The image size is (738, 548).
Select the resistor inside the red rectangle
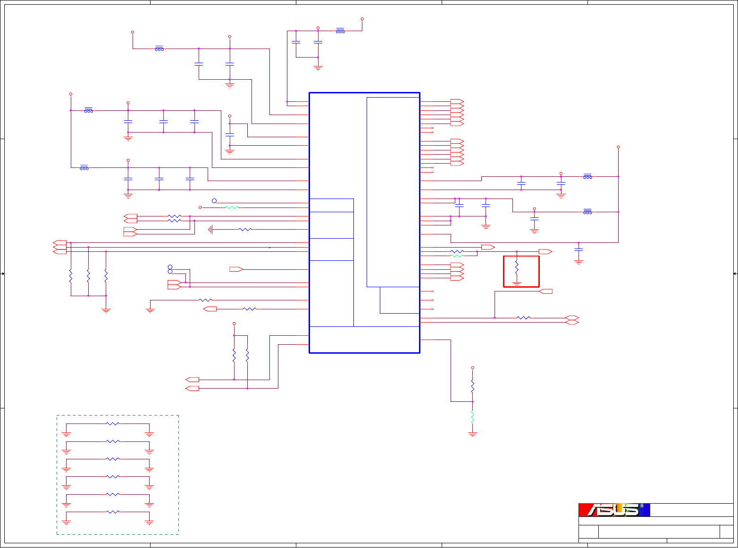(x=517, y=267)
